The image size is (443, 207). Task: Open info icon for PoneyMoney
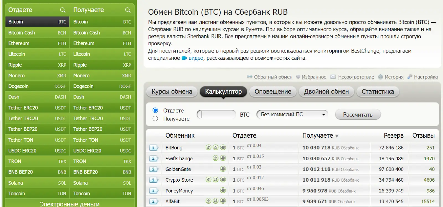point(153,191)
